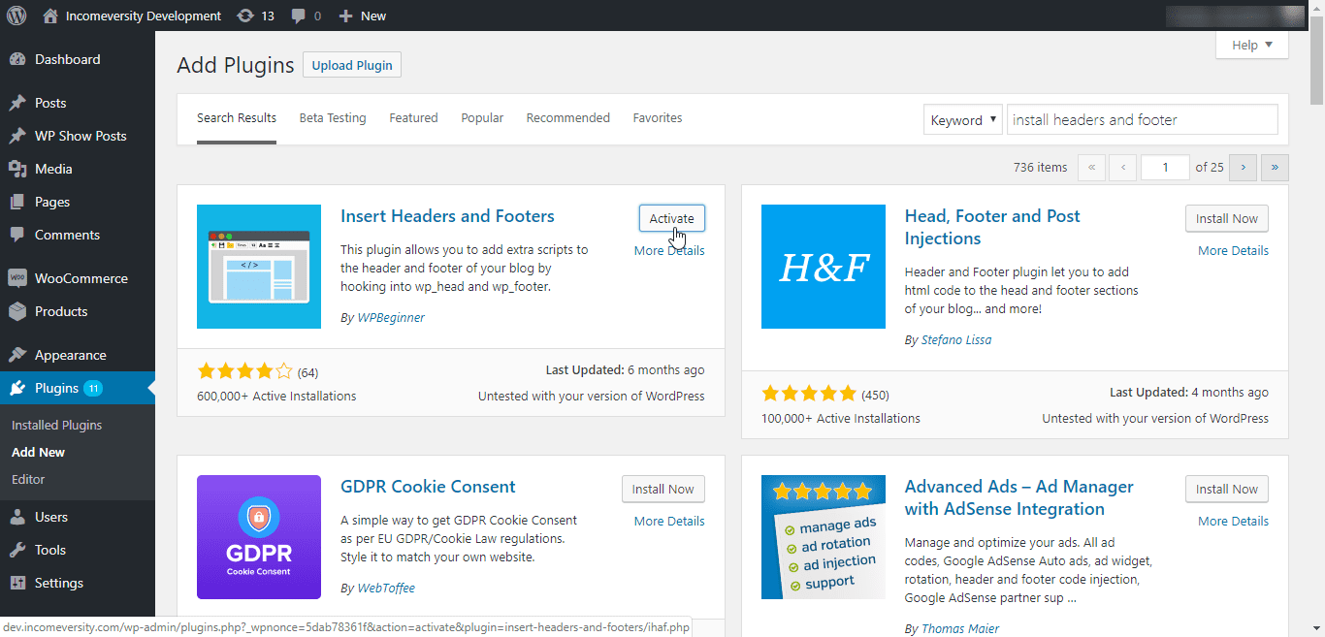
Task: Click the Pages icon in sidebar
Action: click(x=17, y=202)
